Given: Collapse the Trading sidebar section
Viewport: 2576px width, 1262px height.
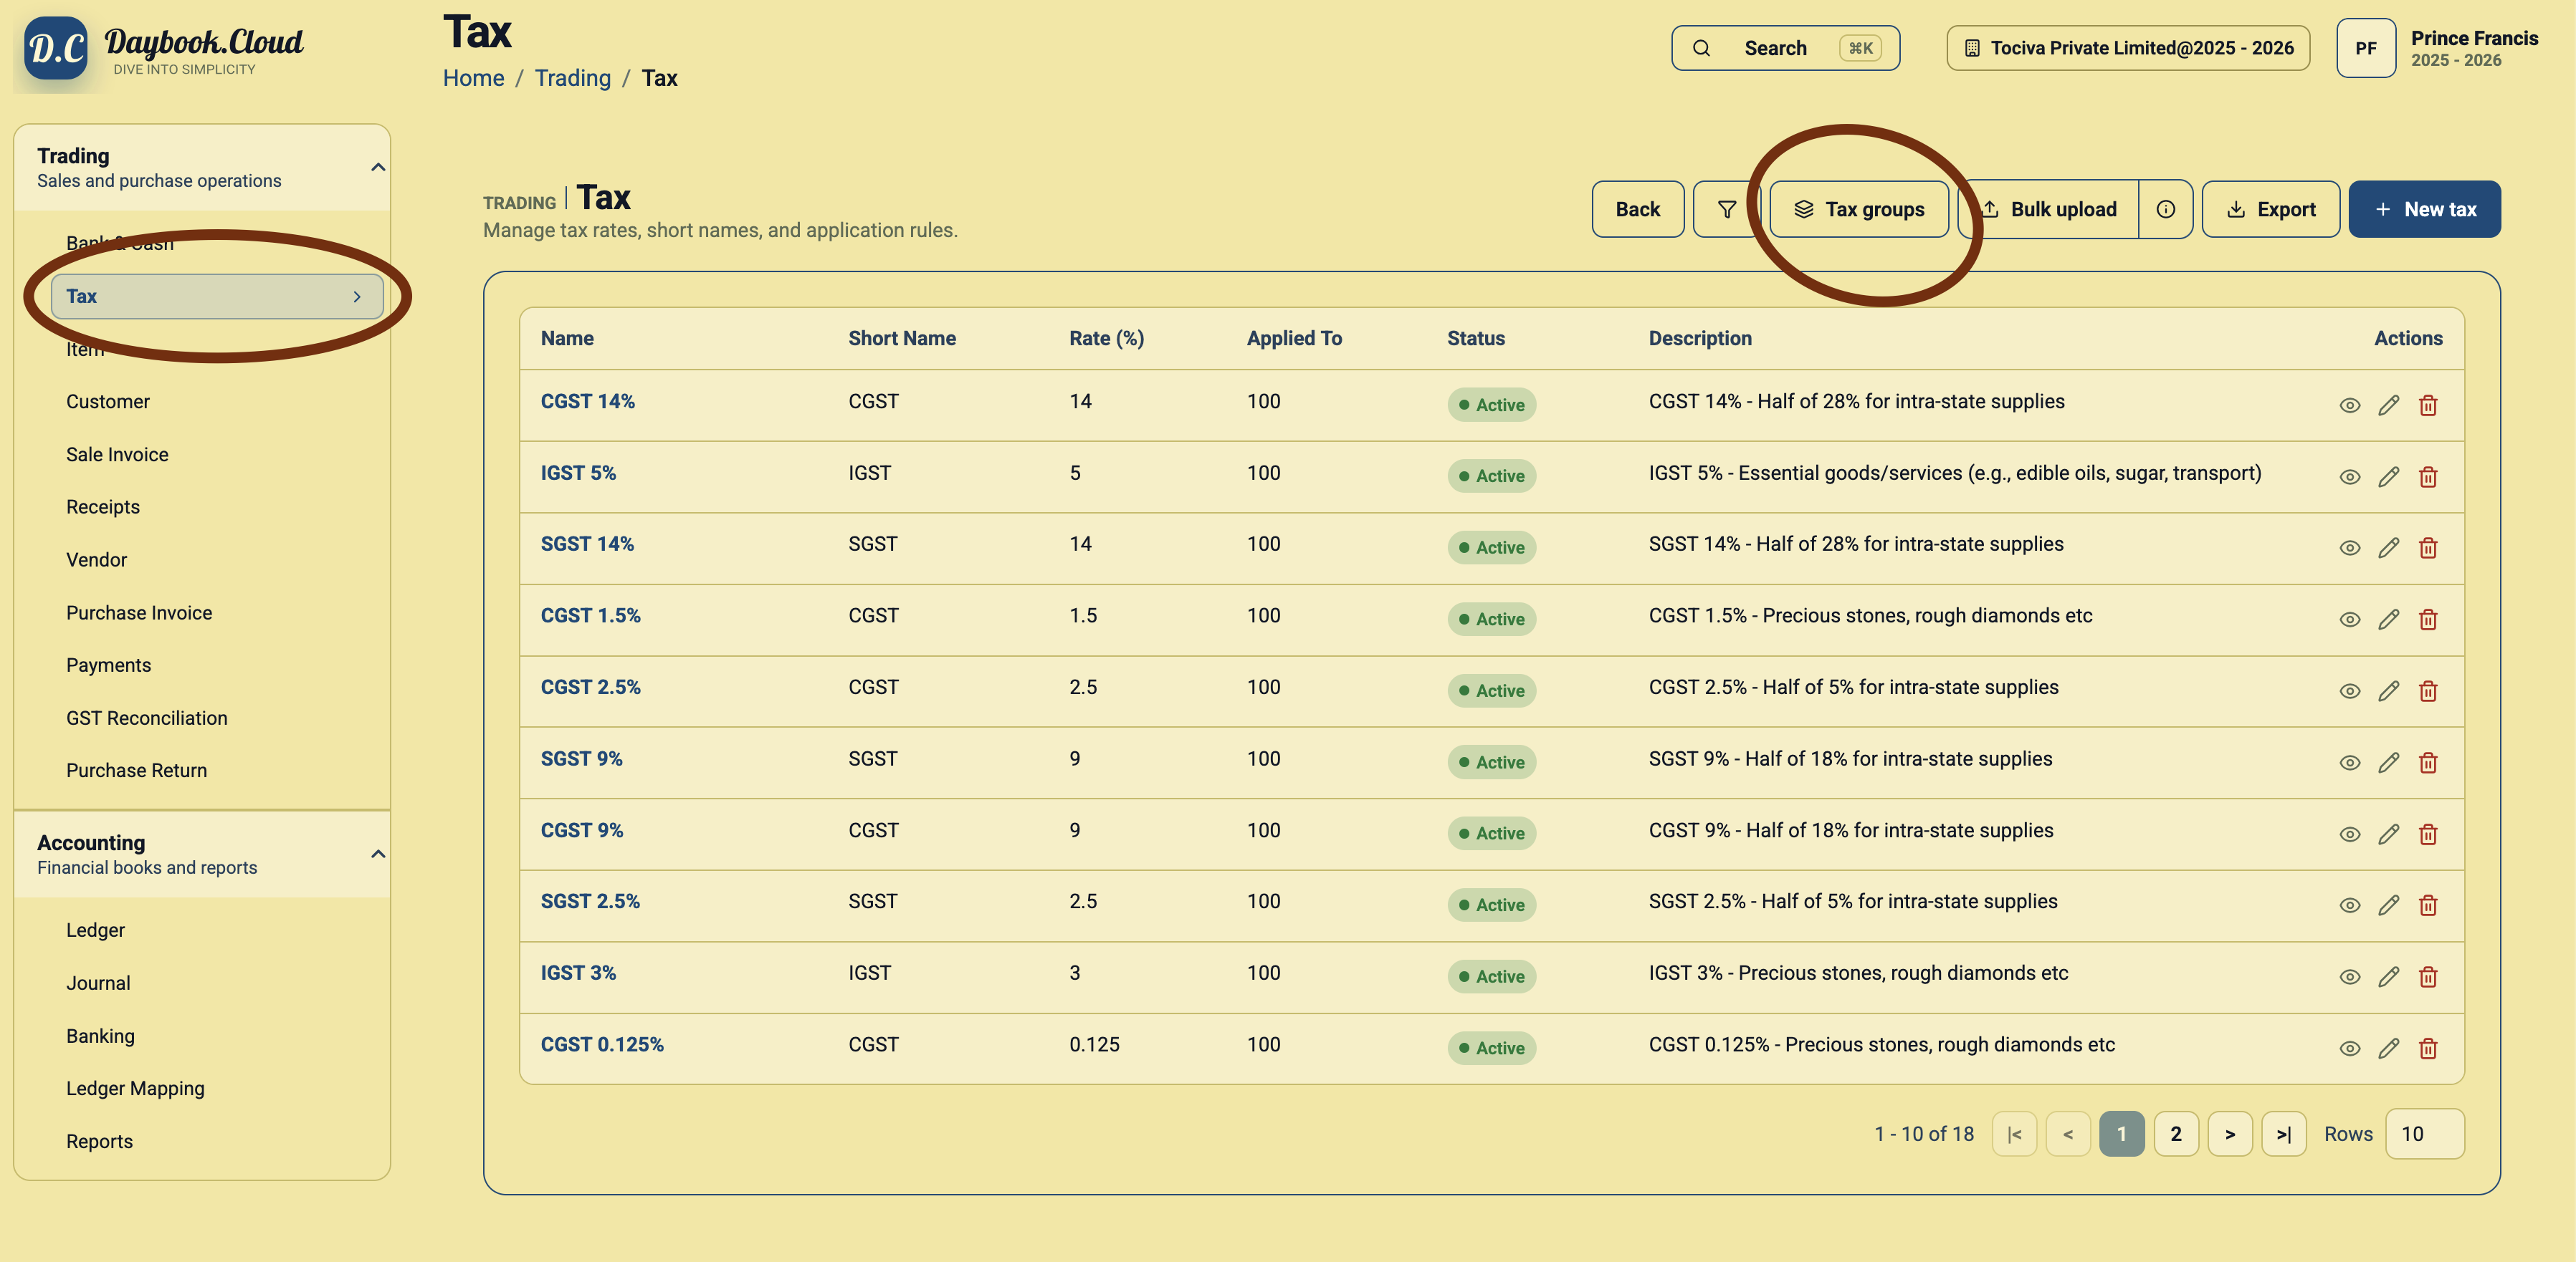Looking at the screenshot, I should click(x=378, y=167).
